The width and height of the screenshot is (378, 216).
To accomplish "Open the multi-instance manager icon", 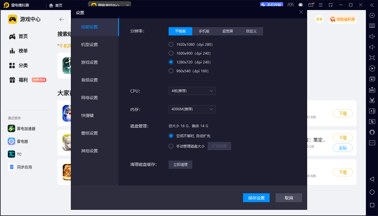I will tap(372, 79).
